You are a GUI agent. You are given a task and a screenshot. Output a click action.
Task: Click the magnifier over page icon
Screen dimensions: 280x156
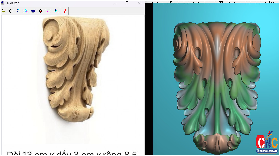click(56, 11)
